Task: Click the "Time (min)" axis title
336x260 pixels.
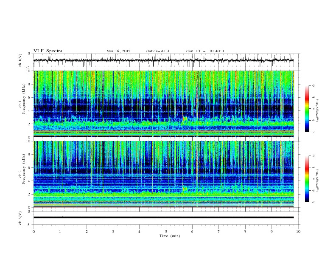Action: 170,236
